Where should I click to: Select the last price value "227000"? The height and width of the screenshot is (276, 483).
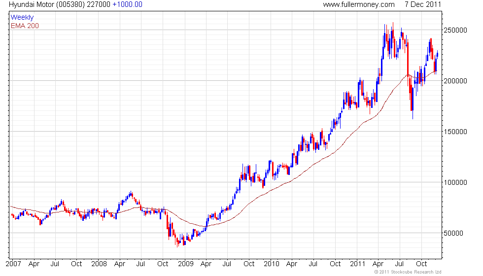[98, 4]
